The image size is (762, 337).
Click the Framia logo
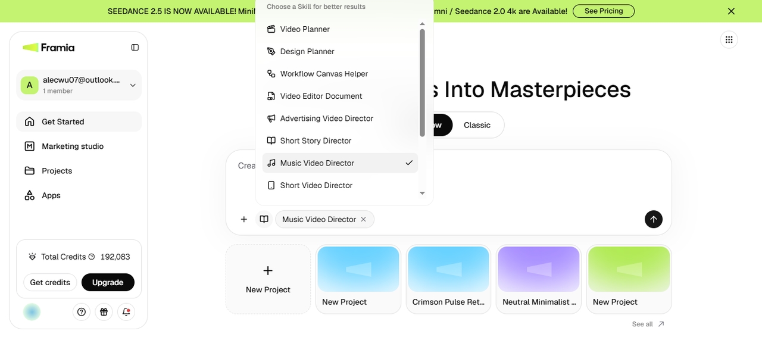(x=48, y=48)
